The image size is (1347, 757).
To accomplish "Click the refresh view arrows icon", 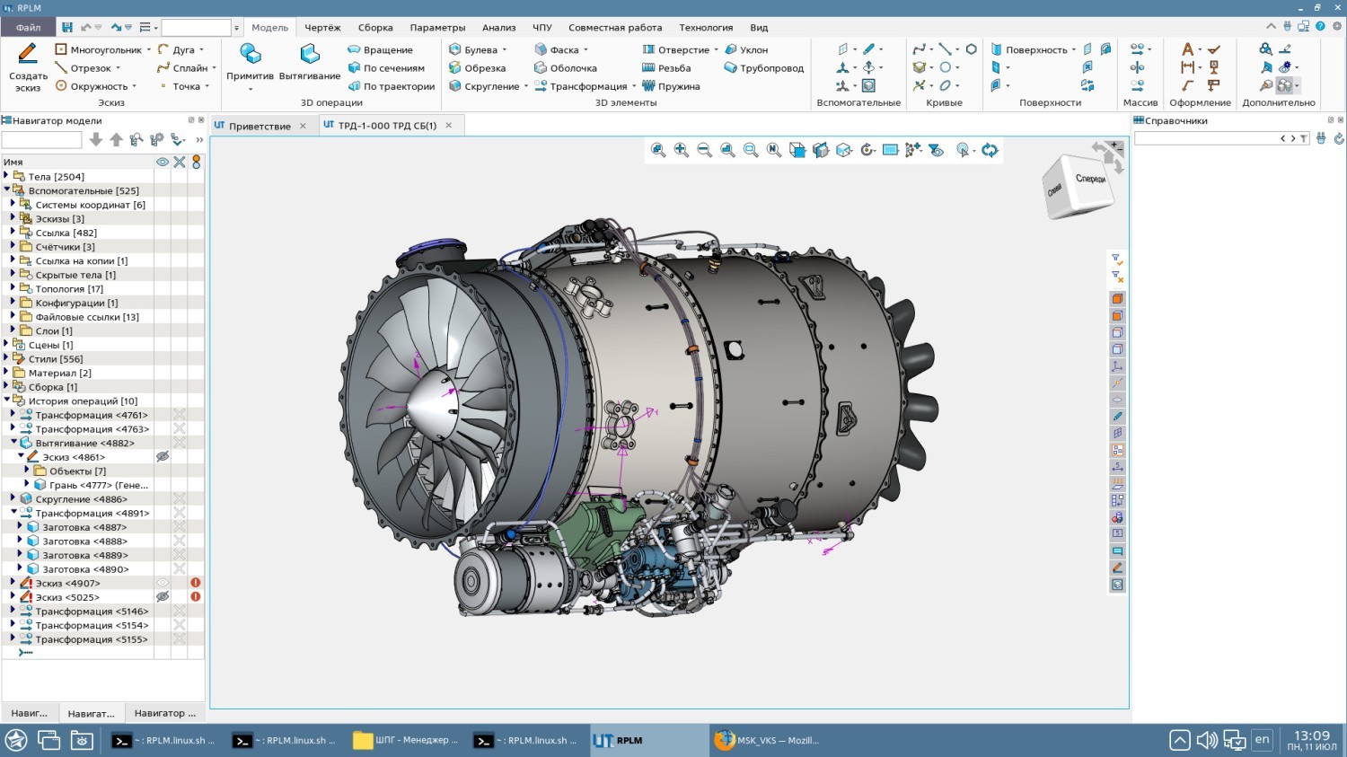I will [990, 150].
